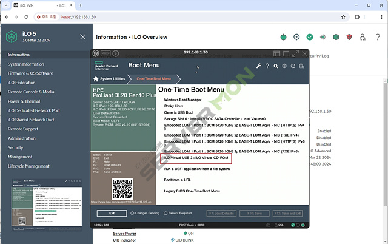Click the green health checkmark icon

(310, 37)
